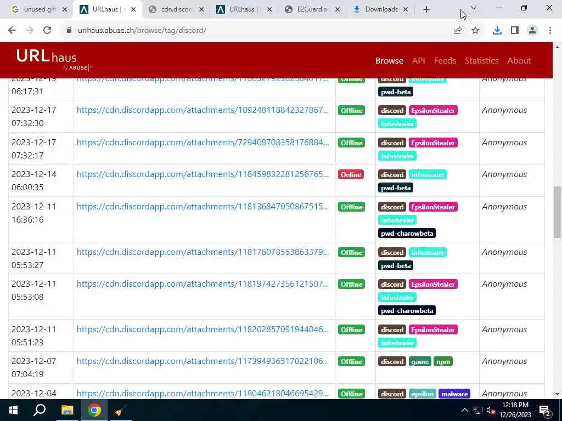Click the malware tag badge
This screenshot has height=421, width=562.
pyautogui.click(x=454, y=394)
